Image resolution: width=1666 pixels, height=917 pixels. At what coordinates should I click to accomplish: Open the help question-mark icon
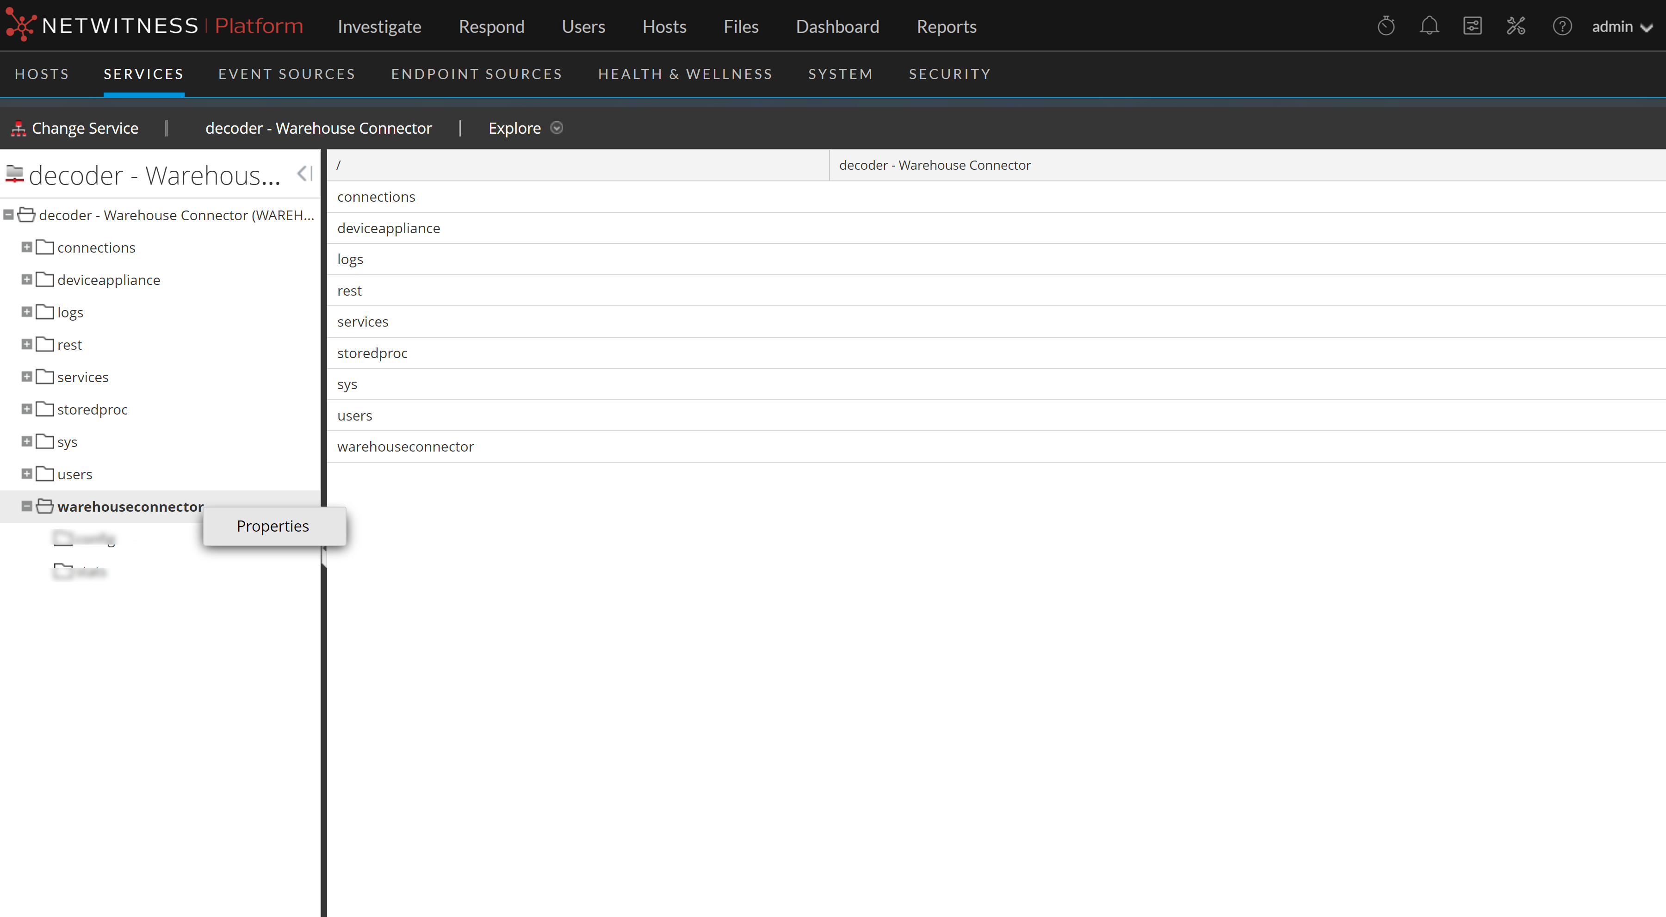[1562, 26]
